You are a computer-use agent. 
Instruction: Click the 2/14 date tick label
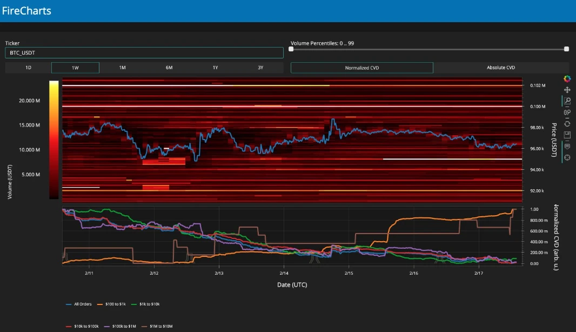[x=284, y=273]
